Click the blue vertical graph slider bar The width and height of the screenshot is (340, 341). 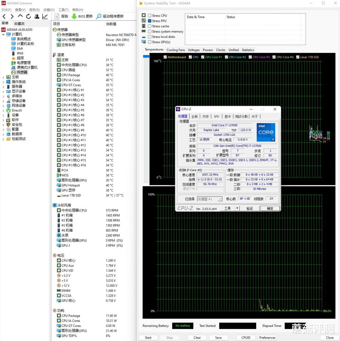click(146, 56)
